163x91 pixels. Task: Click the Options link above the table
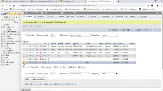(x=26, y=41)
